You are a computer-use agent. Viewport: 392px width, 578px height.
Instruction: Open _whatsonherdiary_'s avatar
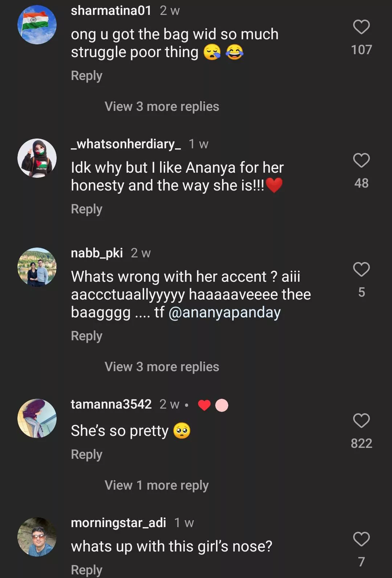[37, 158]
